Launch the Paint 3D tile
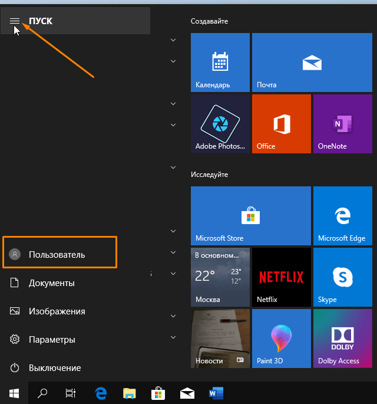The image size is (377, 404). pos(281,339)
